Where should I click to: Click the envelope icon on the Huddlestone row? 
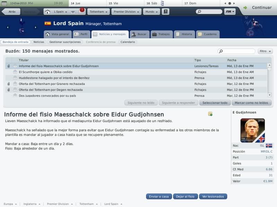click(15, 78)
